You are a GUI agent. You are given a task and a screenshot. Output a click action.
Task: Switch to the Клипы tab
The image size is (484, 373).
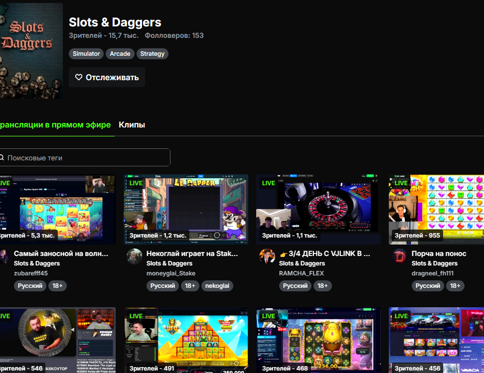tap(132, 125)
